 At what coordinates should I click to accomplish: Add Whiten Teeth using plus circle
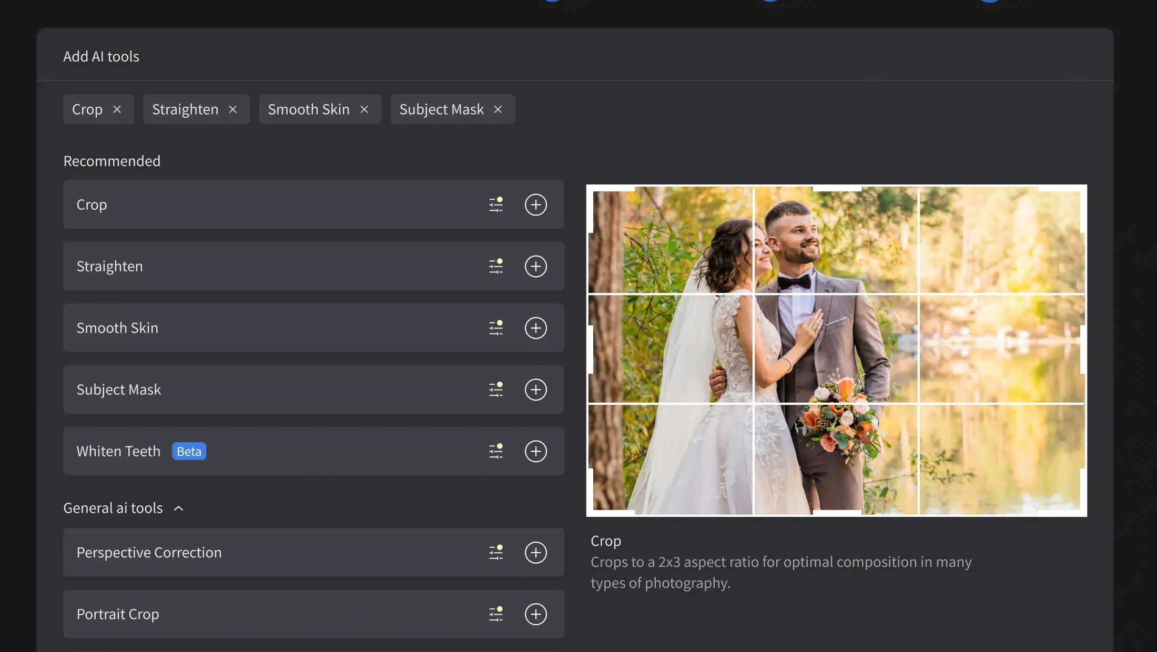tap(535, 451)
